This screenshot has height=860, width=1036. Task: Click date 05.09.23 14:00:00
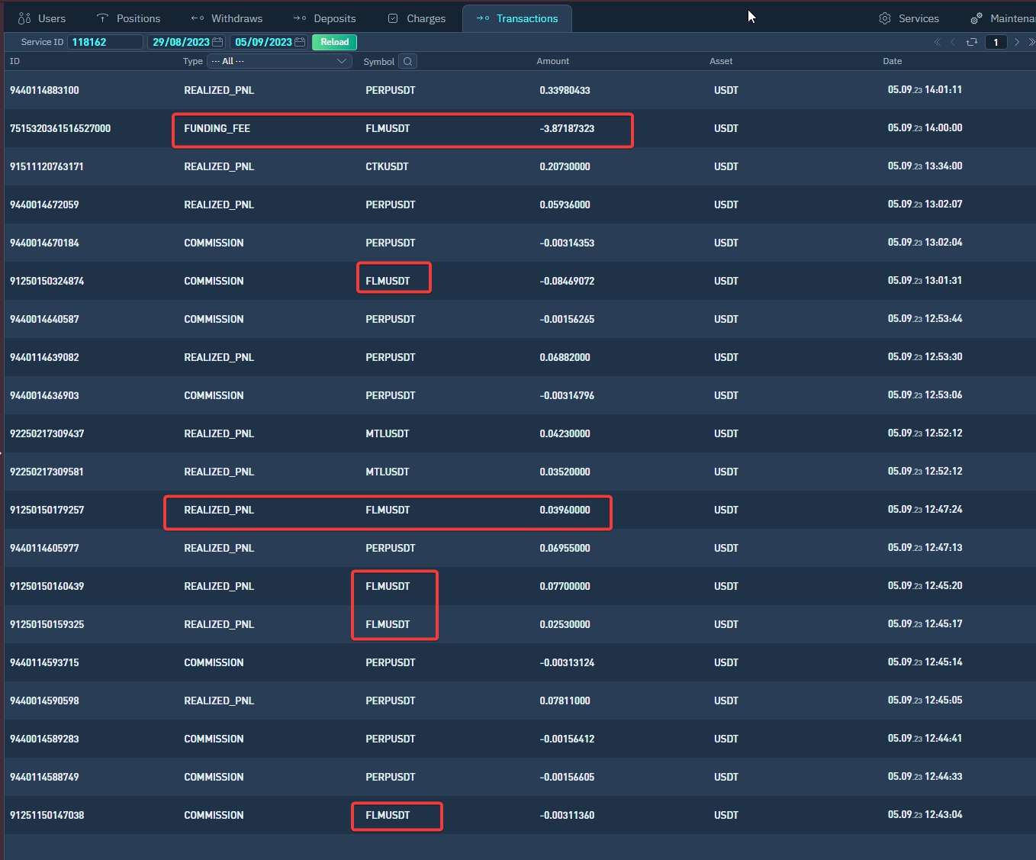tap(925, 127)
